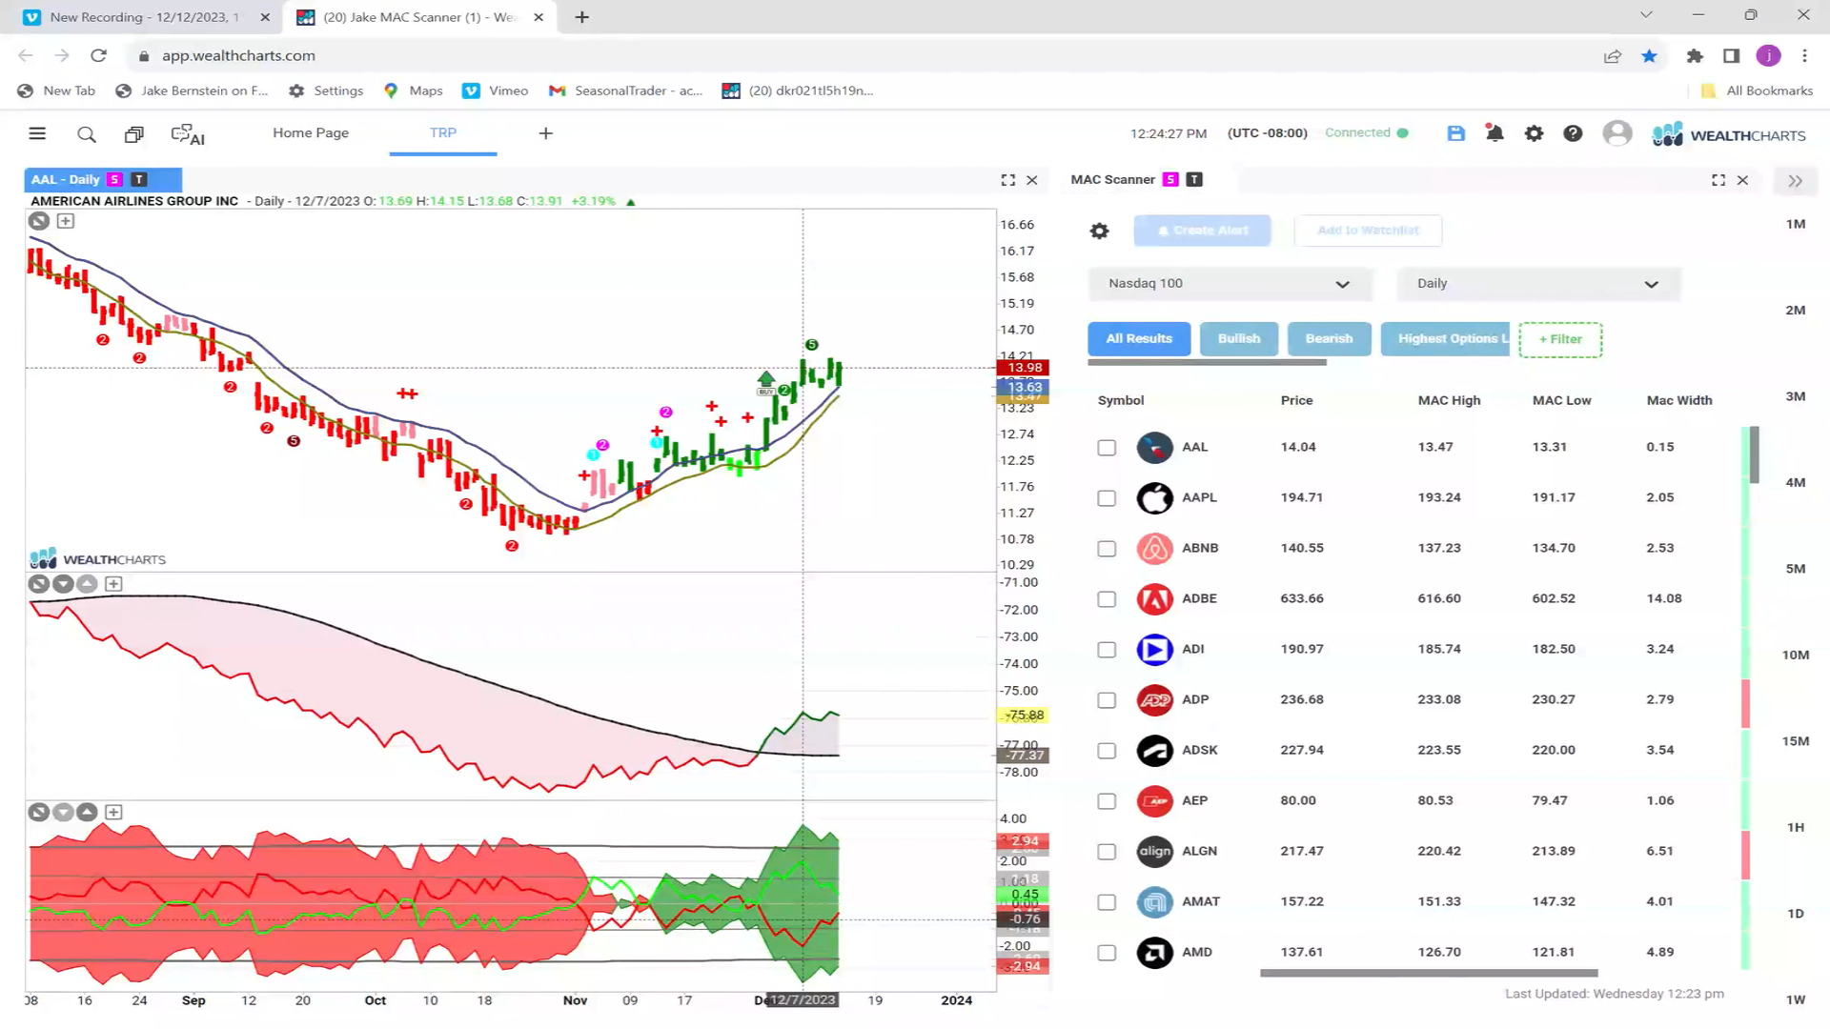Open the AI chat assistant icon

(188, 134)
